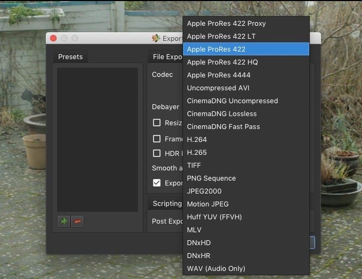
Task: Select TIFF export format
Action: (x=246, y=165)
